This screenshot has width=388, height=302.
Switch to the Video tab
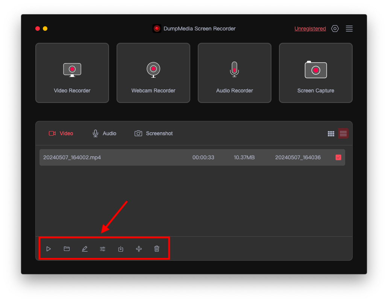61,133
